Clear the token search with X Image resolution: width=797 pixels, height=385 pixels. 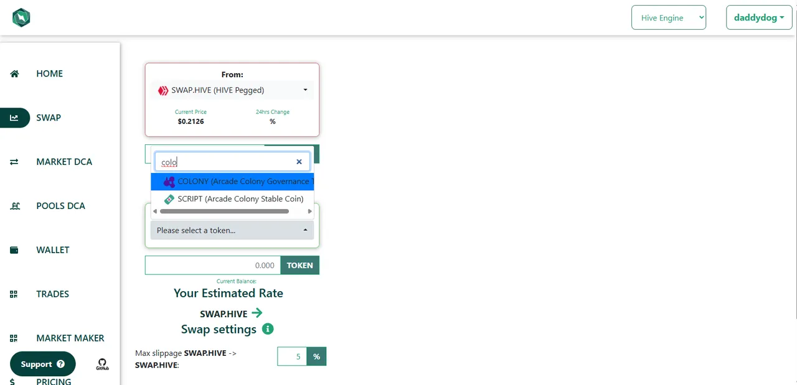tap(299, 162)
